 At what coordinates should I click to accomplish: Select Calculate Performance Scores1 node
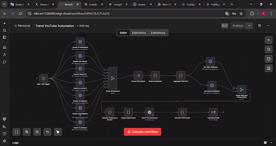tap(110, 112)
